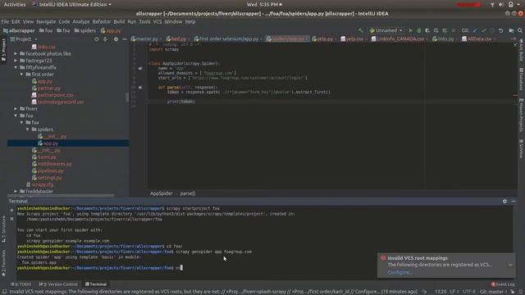Collapse the spiders folder
The height and width of the screenshot is (295, 525).
[x=28, y=129]
